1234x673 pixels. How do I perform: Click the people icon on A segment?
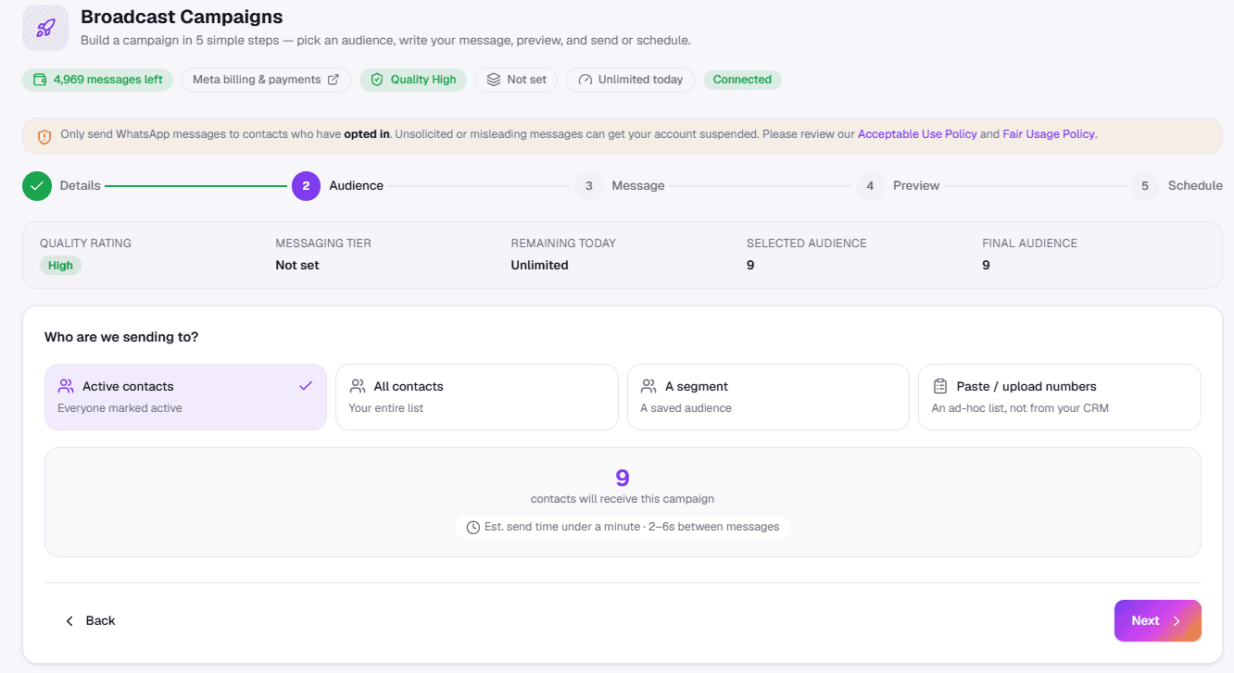coord(648,386)
